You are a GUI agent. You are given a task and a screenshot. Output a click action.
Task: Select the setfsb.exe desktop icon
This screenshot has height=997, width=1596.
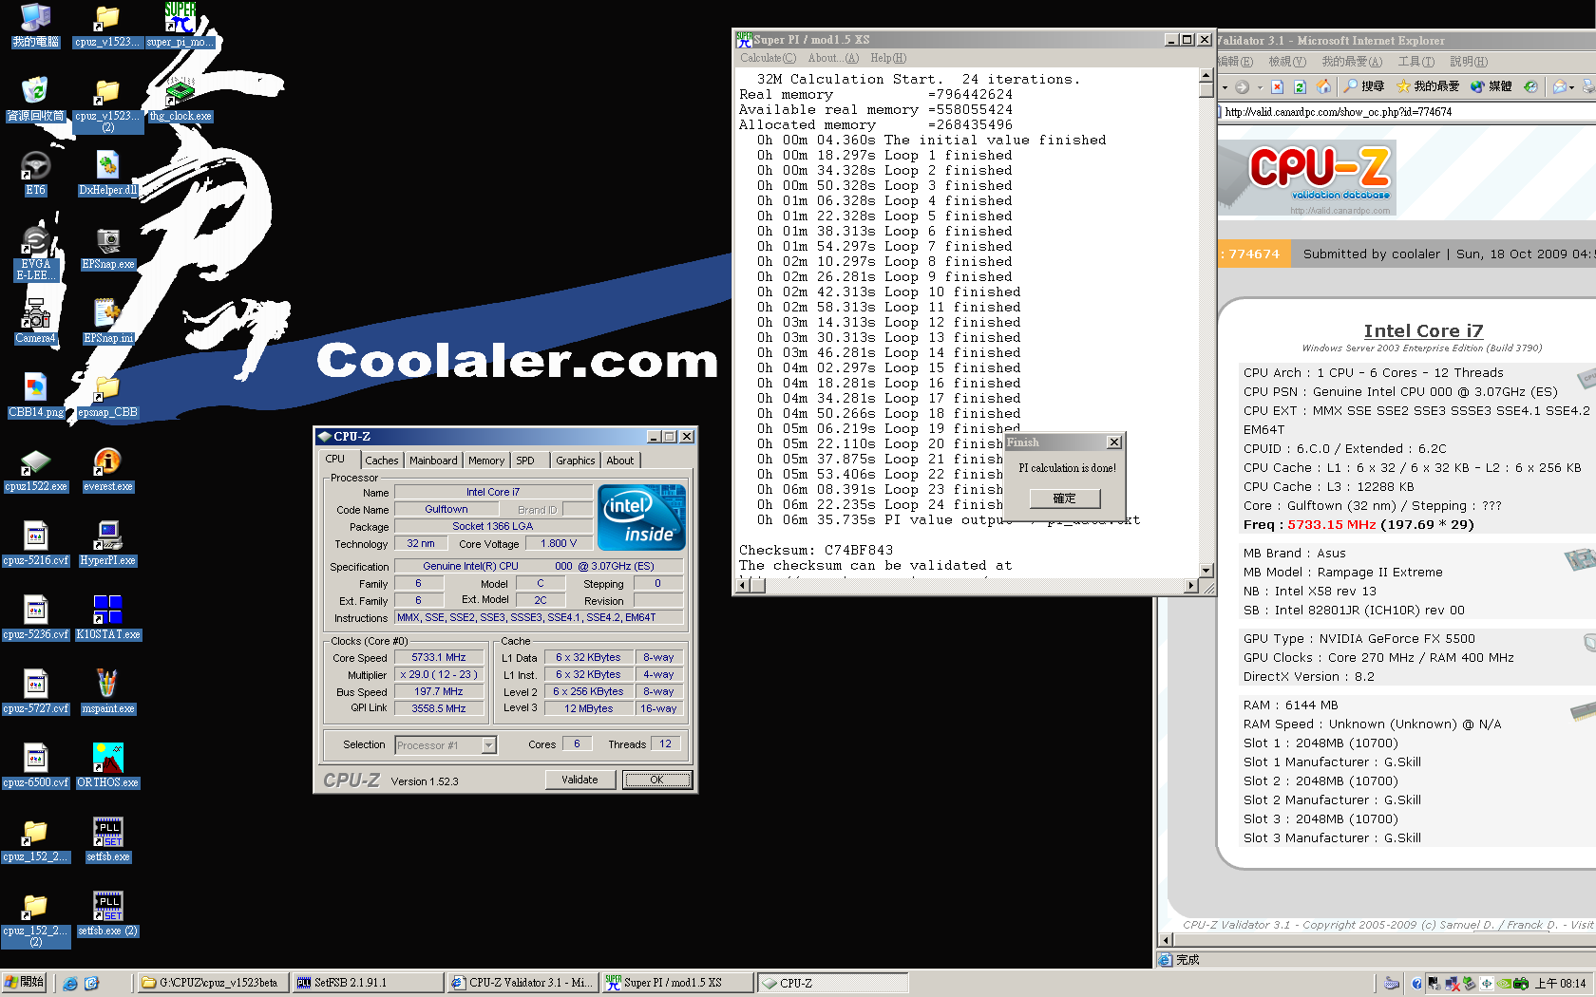[108, 839]
